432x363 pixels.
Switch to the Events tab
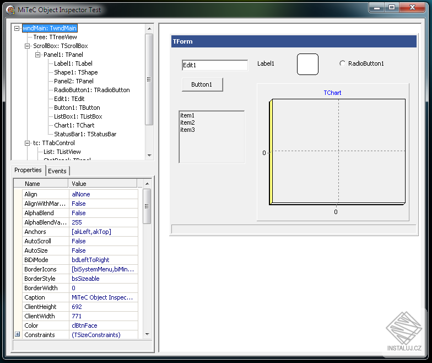[x=57, y=171]
